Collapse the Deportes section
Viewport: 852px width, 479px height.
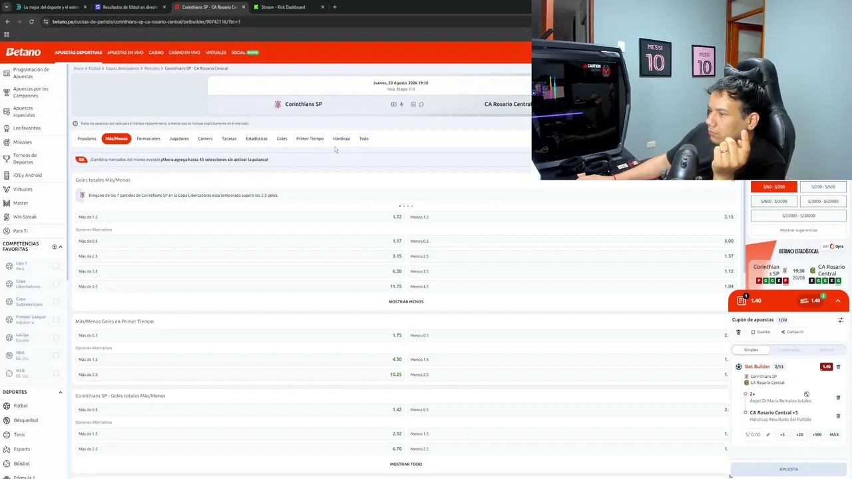click(61, 393)
